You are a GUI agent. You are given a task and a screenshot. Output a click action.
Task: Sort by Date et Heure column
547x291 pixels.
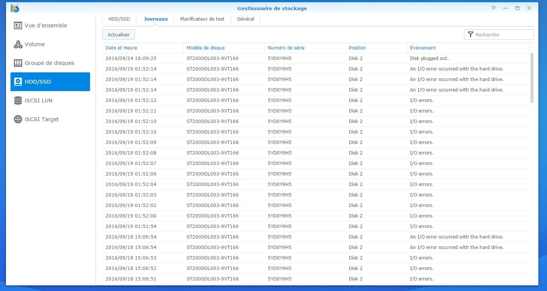pos(143,48)
